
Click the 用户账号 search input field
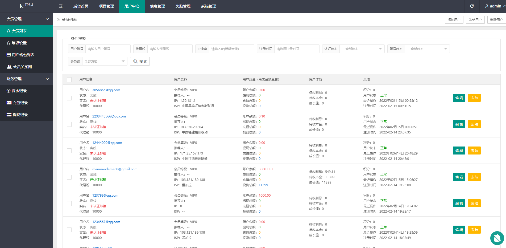(x=108, y=49)
